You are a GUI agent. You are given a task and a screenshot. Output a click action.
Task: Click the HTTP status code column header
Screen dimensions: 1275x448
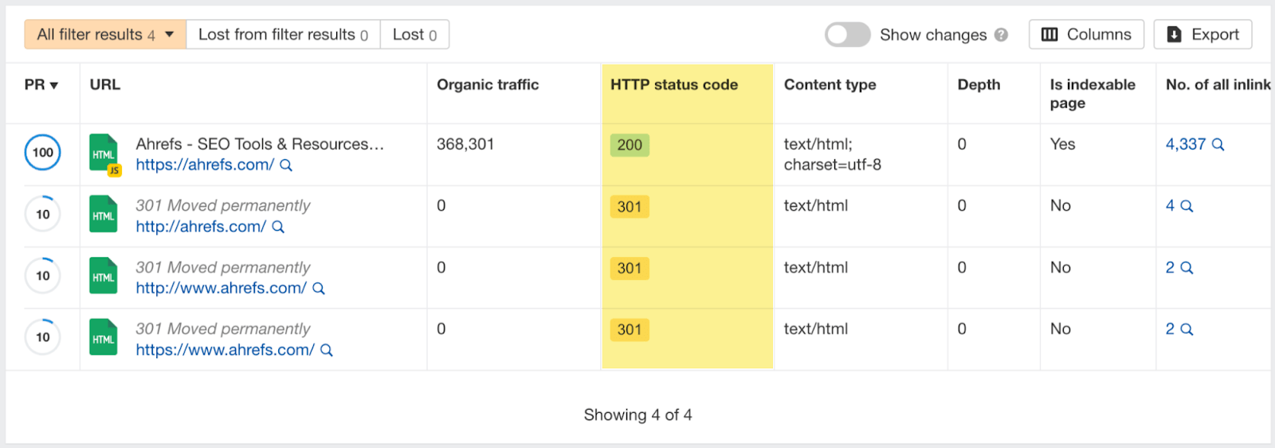(674, 85)
